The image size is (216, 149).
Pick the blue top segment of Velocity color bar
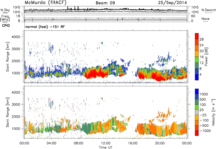click(197, 91)
